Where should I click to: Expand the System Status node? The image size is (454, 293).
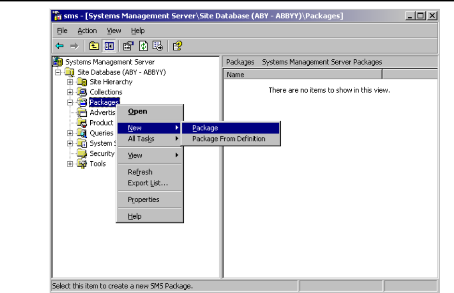coord(70,143)
